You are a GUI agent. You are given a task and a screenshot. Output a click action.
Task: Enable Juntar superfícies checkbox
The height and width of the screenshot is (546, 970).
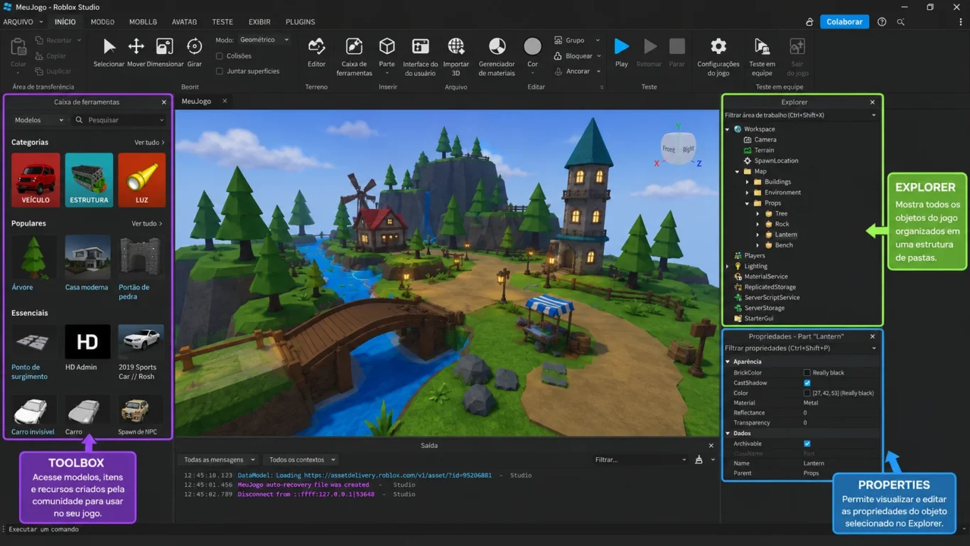pos(220,71)
